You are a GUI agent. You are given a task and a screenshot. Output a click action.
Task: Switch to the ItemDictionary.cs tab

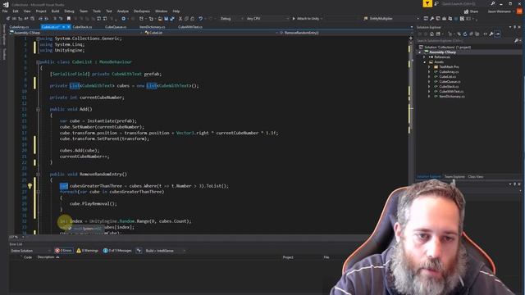[153, 27]
